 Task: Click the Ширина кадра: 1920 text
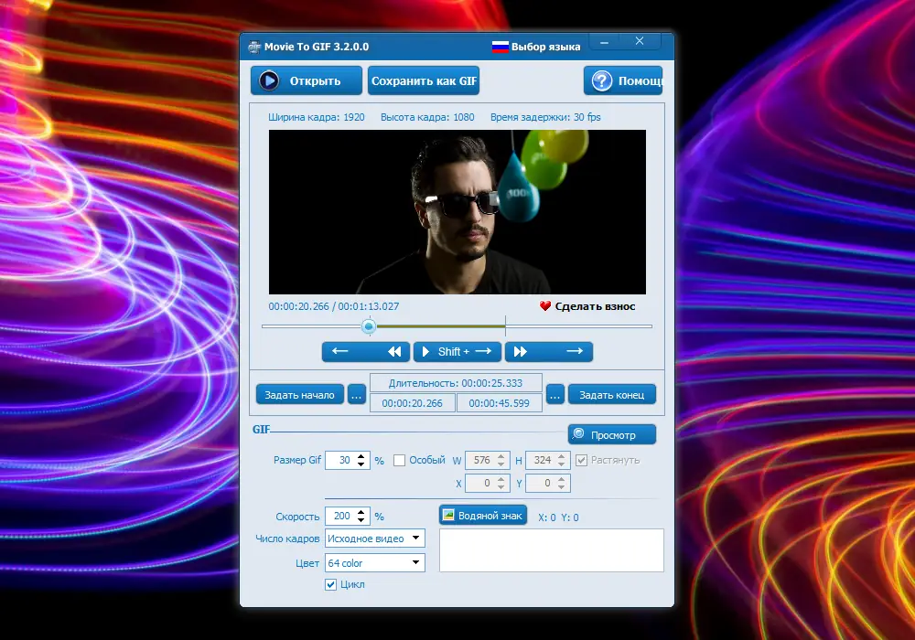pyautogui.click(x=317, y=117)
